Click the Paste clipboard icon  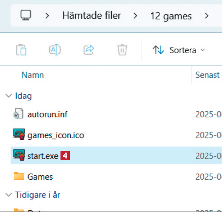click(x=21, y=50)
